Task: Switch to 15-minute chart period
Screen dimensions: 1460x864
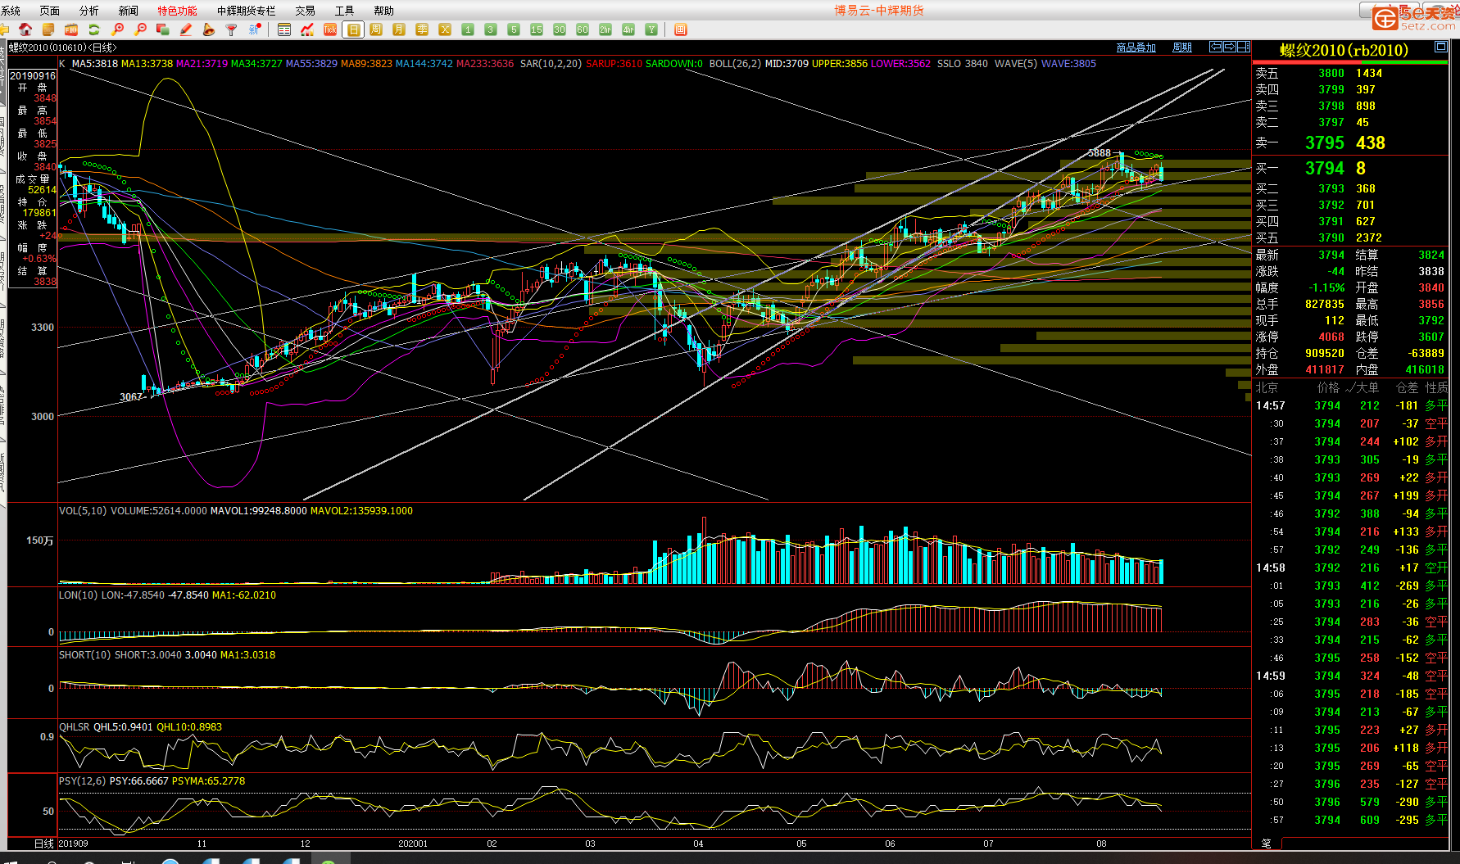Action: (537, 29)
